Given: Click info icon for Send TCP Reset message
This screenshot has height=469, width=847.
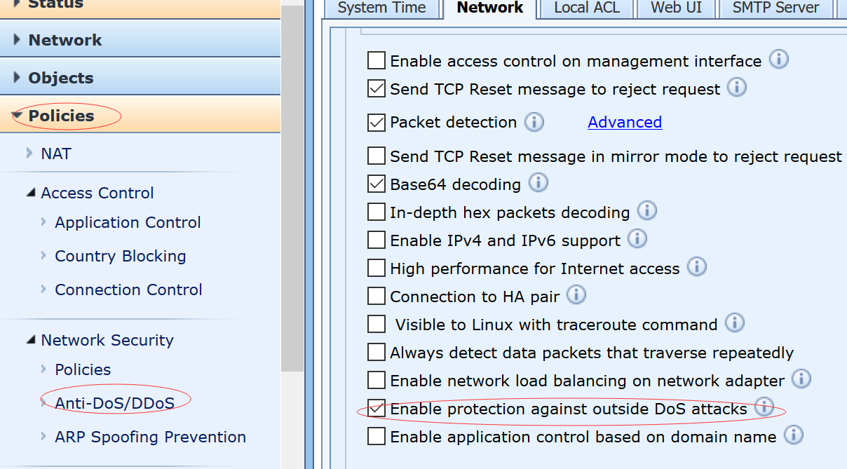Looking at the screenshot, I should [x=737, y=88].
